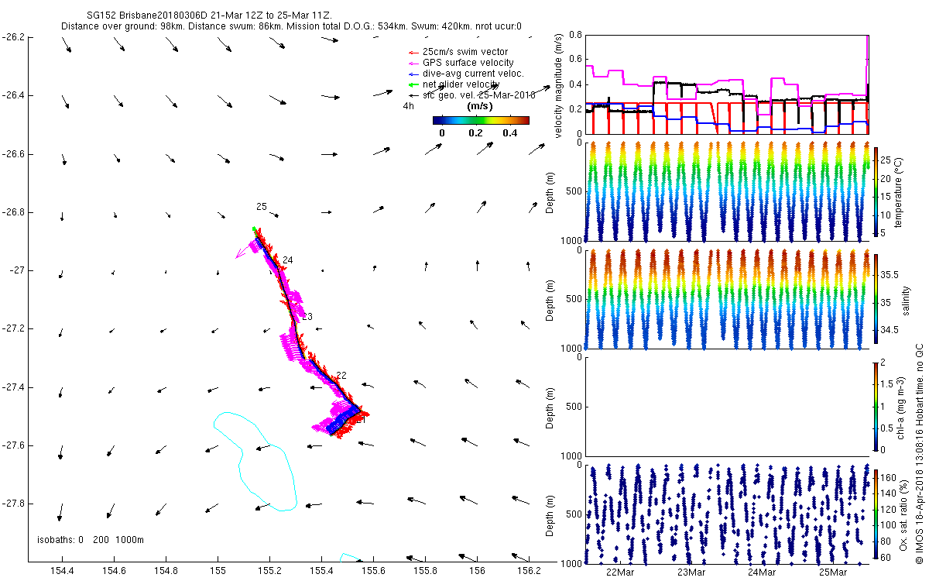Click day marker '23' on the glider track

coord(307,317)
